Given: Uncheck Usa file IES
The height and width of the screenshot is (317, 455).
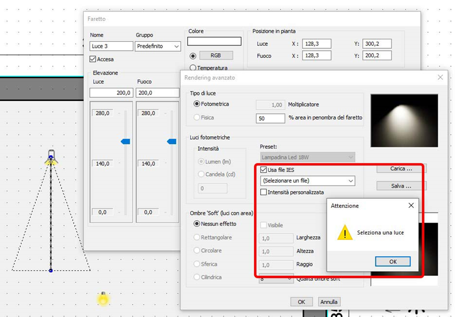Looking at the screenshot, I should [x=264, y=170].
